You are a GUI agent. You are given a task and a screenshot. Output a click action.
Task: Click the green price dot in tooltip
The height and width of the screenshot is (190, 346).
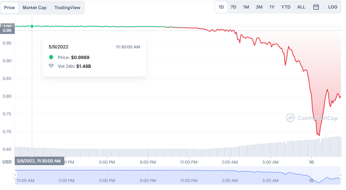tap(51, 57)
